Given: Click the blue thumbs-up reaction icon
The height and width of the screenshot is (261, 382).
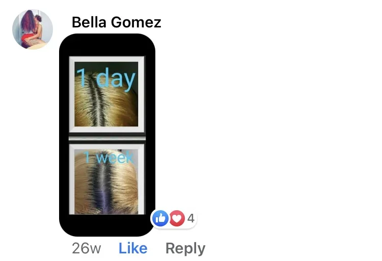Looking at the screenshot, I should [x=160, y=218].
